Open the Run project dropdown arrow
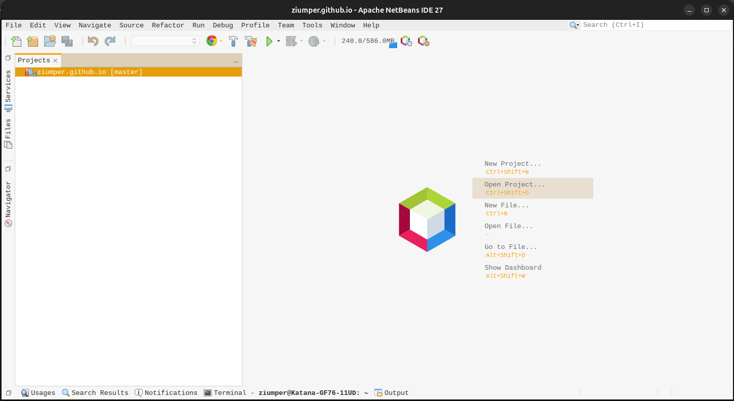Image resolution: width=734 pixels, height=401 pixels. coord(278,41)
